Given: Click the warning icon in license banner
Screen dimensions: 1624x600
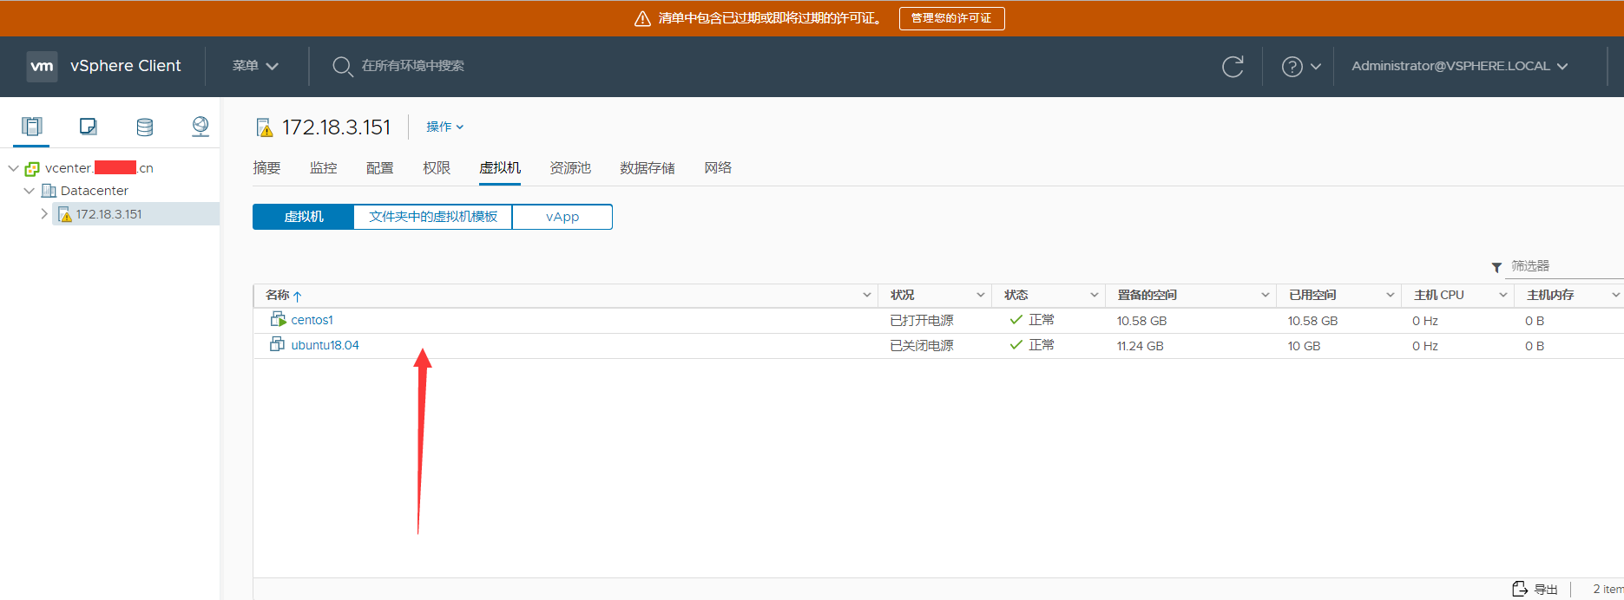Looking at the screenshot, I should [642, 18].
